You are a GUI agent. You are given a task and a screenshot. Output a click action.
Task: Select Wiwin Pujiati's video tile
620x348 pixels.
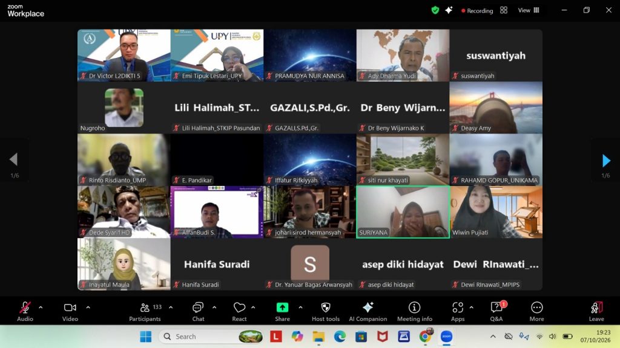point(496,212)
